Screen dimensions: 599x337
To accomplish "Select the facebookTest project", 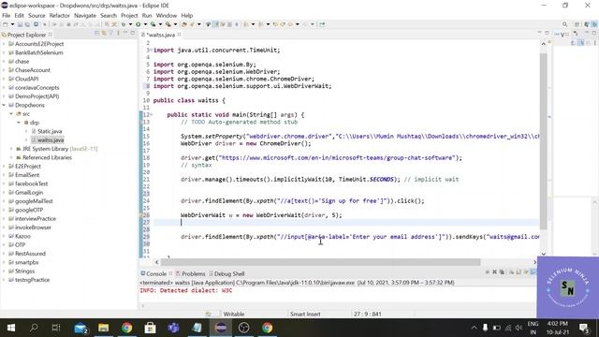I will 31,183.
